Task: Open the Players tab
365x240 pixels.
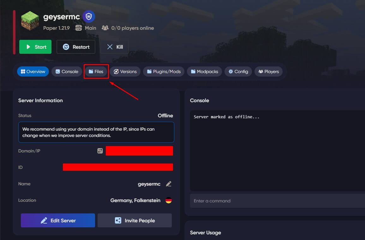Action: [x=268, y=71]
